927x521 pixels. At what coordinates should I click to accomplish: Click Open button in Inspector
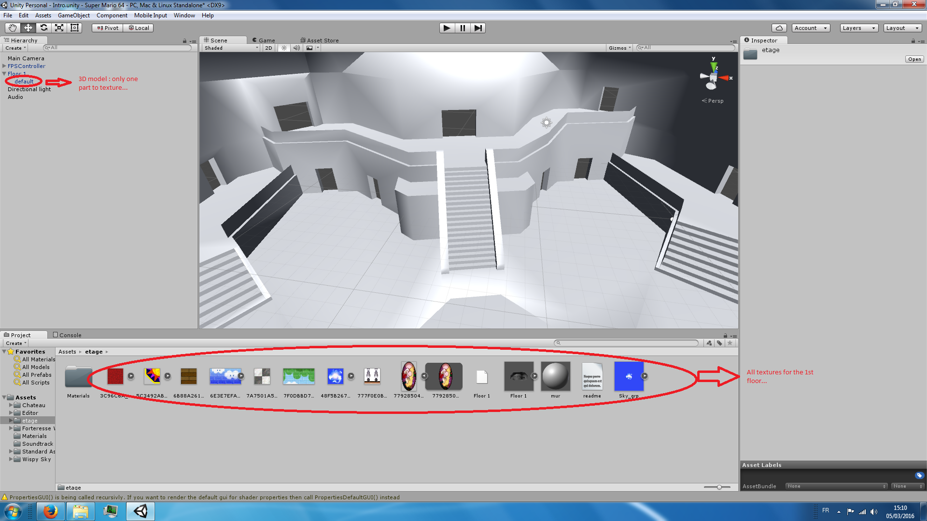click(x=914, y=59)
